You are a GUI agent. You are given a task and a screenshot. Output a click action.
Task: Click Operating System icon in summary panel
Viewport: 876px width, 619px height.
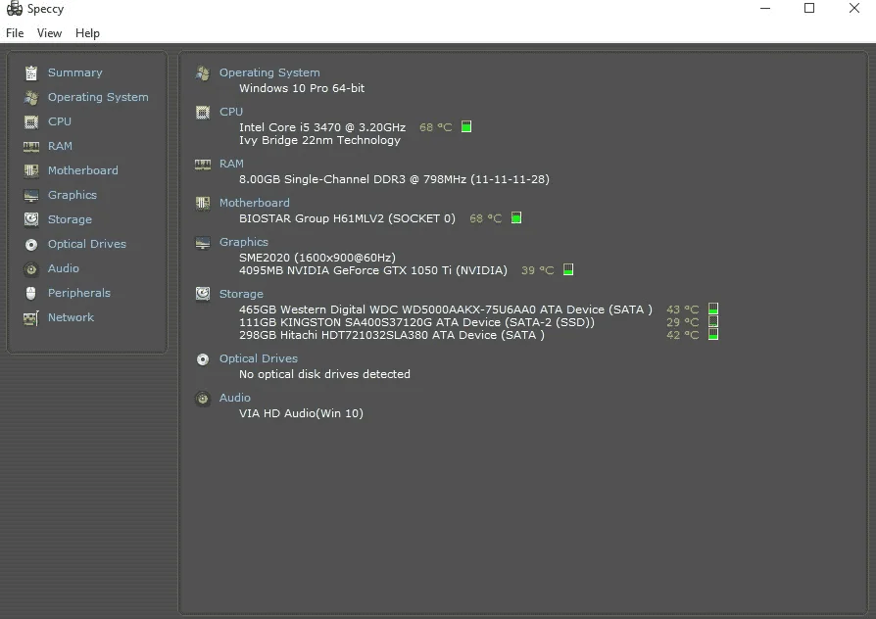tap(203, 73)
